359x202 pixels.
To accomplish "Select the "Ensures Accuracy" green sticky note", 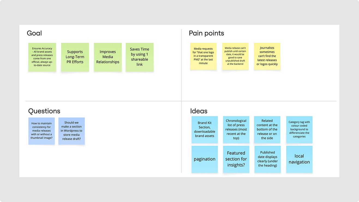I will click(x=42, y=57).
